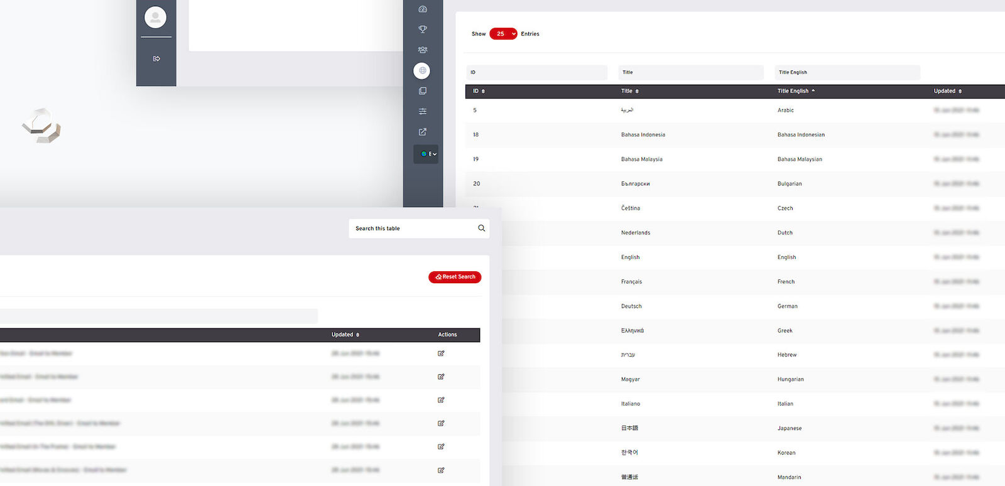Click the edit icon in first Actions row

(441, 354)
